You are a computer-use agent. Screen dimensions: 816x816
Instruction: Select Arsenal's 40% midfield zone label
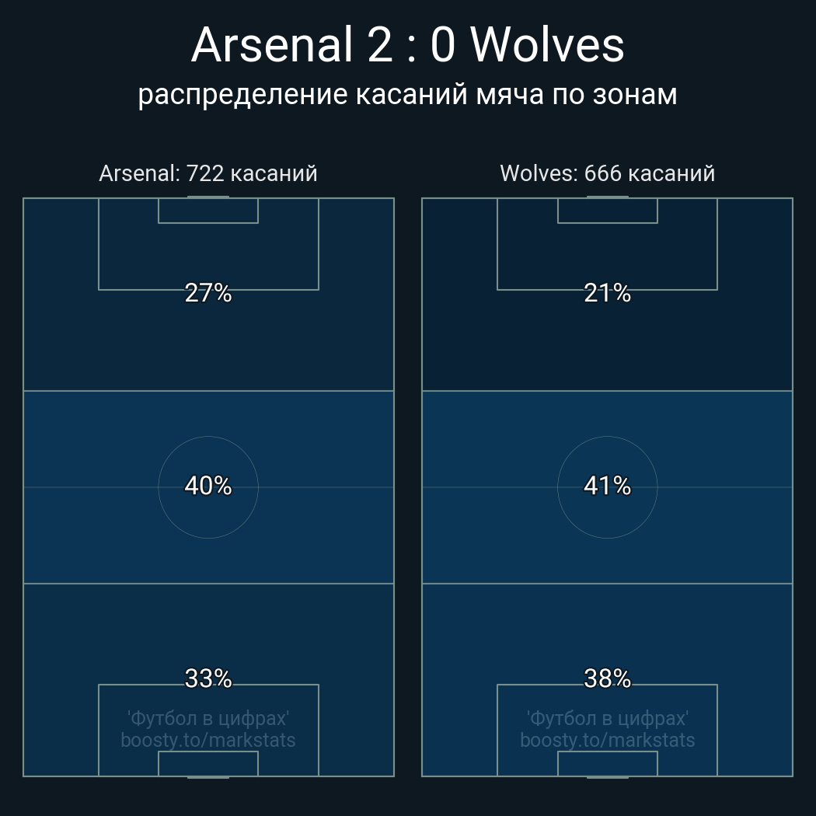tap(208, 486)
